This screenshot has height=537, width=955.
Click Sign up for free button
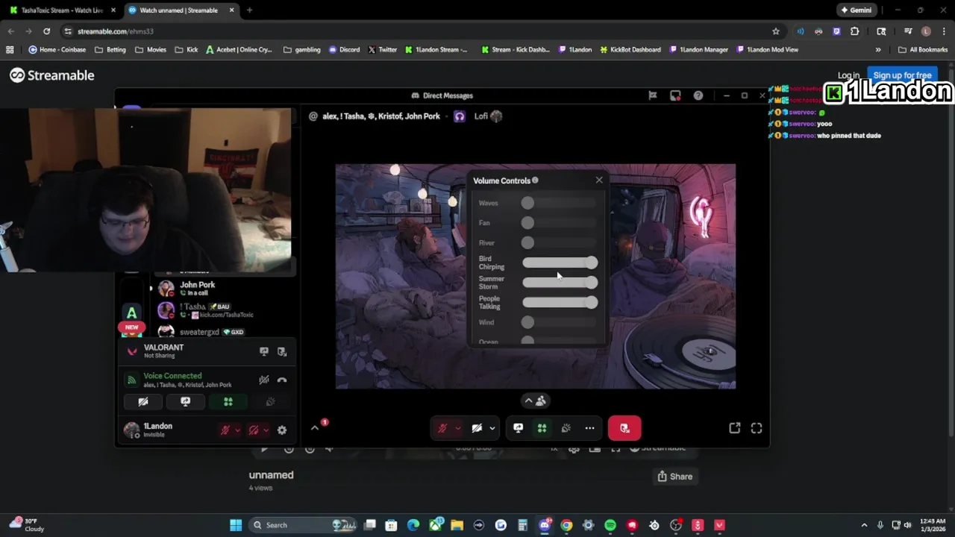pyautogui.click(x=902, y=75)
